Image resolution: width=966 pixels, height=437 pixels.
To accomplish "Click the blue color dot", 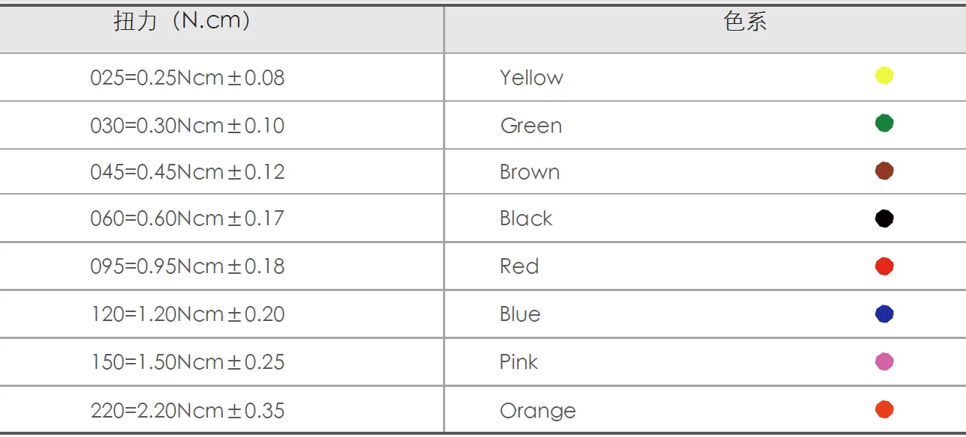I will pyautogui.click(x=884, y=314).
